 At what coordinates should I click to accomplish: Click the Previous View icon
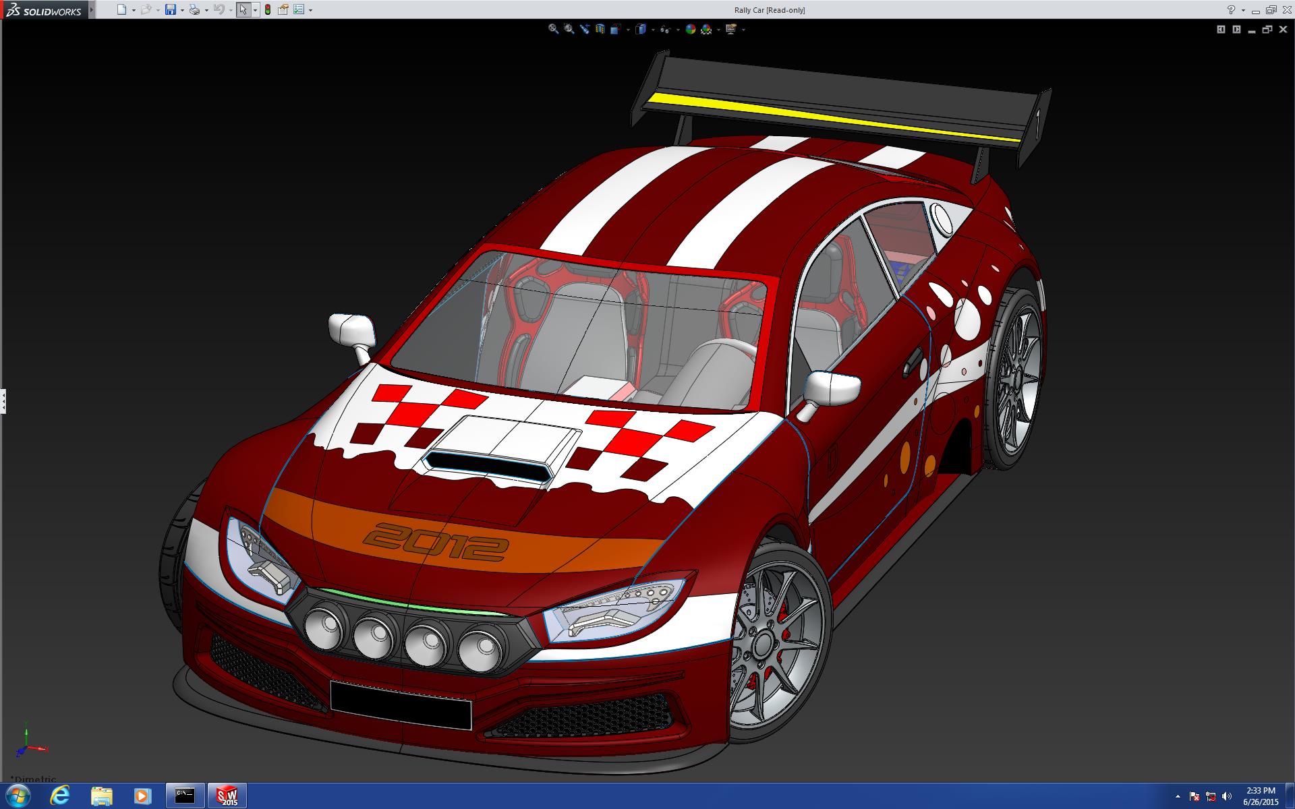click(x=585, y=29)
